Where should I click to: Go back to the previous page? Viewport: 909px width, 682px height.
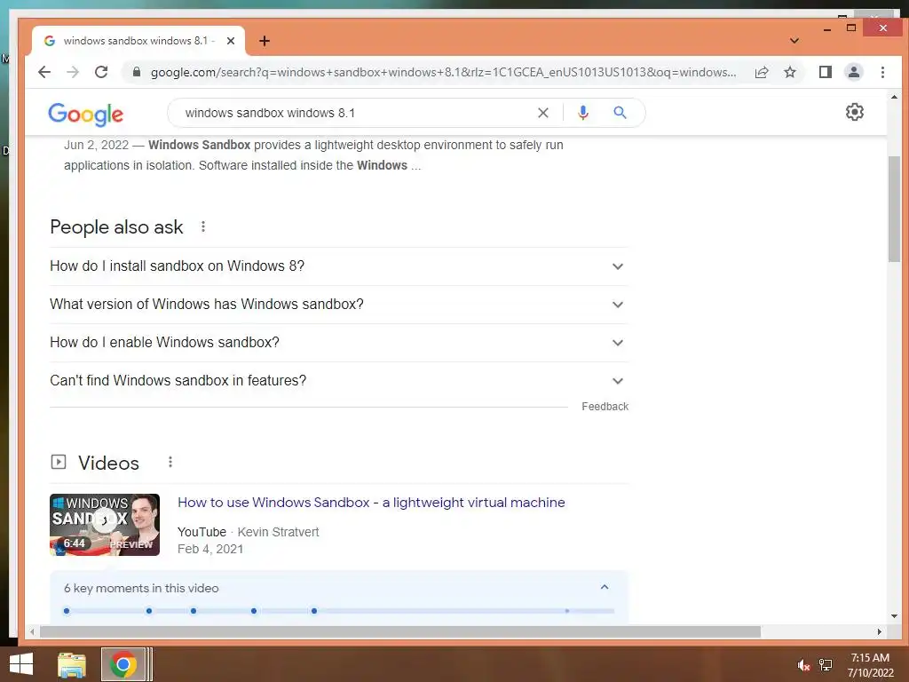click(x=44, y=72)
